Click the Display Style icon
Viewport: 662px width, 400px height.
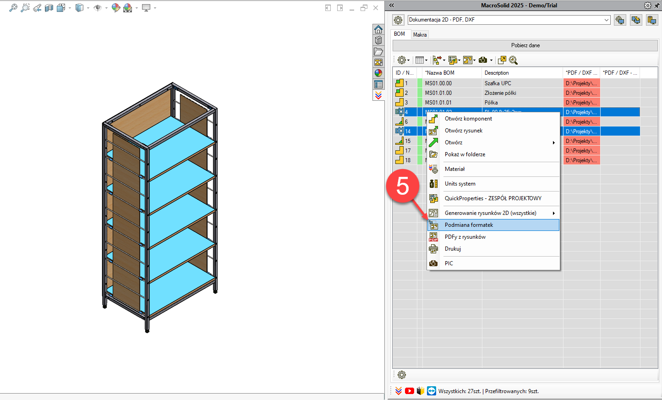[79, 8]
